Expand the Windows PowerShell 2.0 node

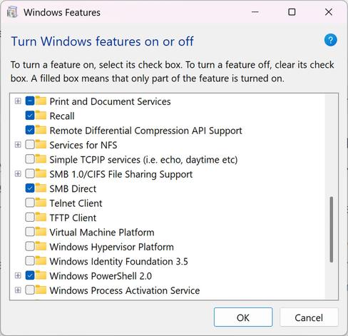pos(18,275)
